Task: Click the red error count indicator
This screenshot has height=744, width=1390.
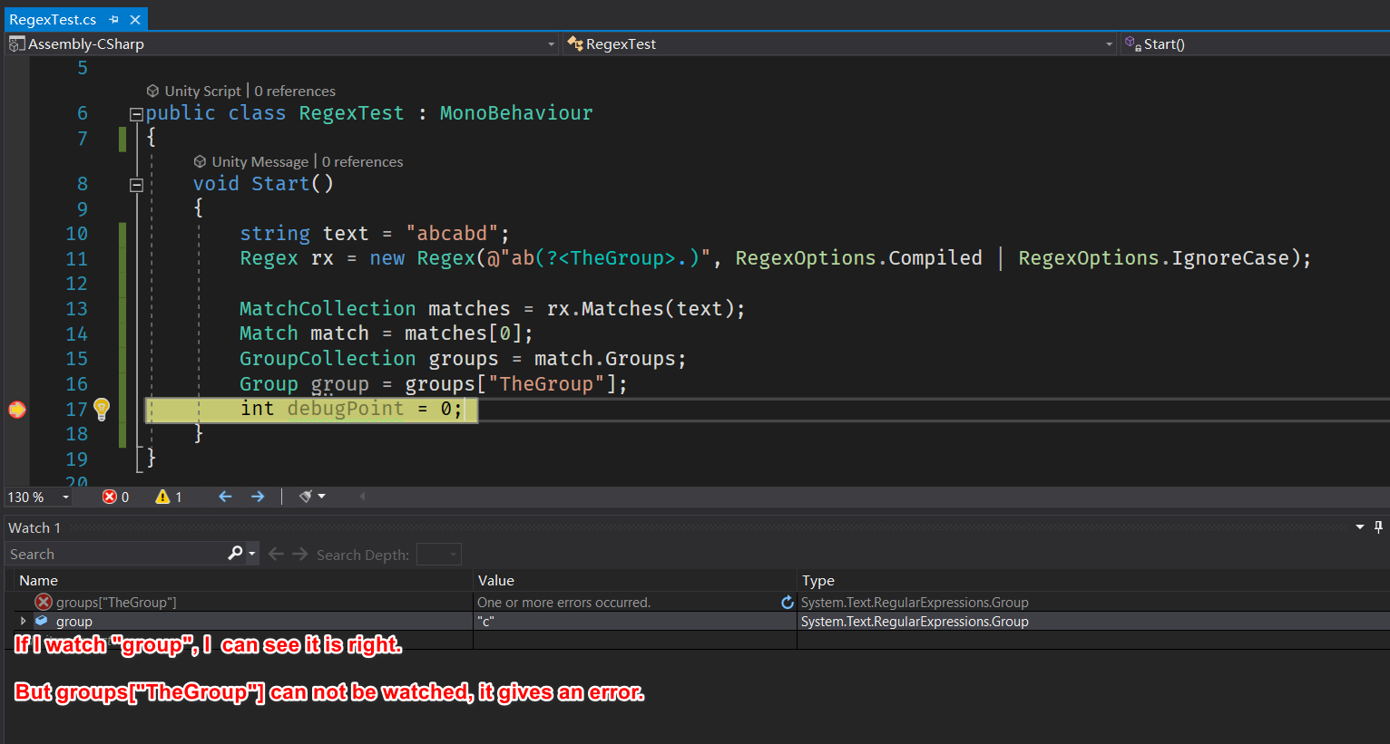Action: coord(116,497)
